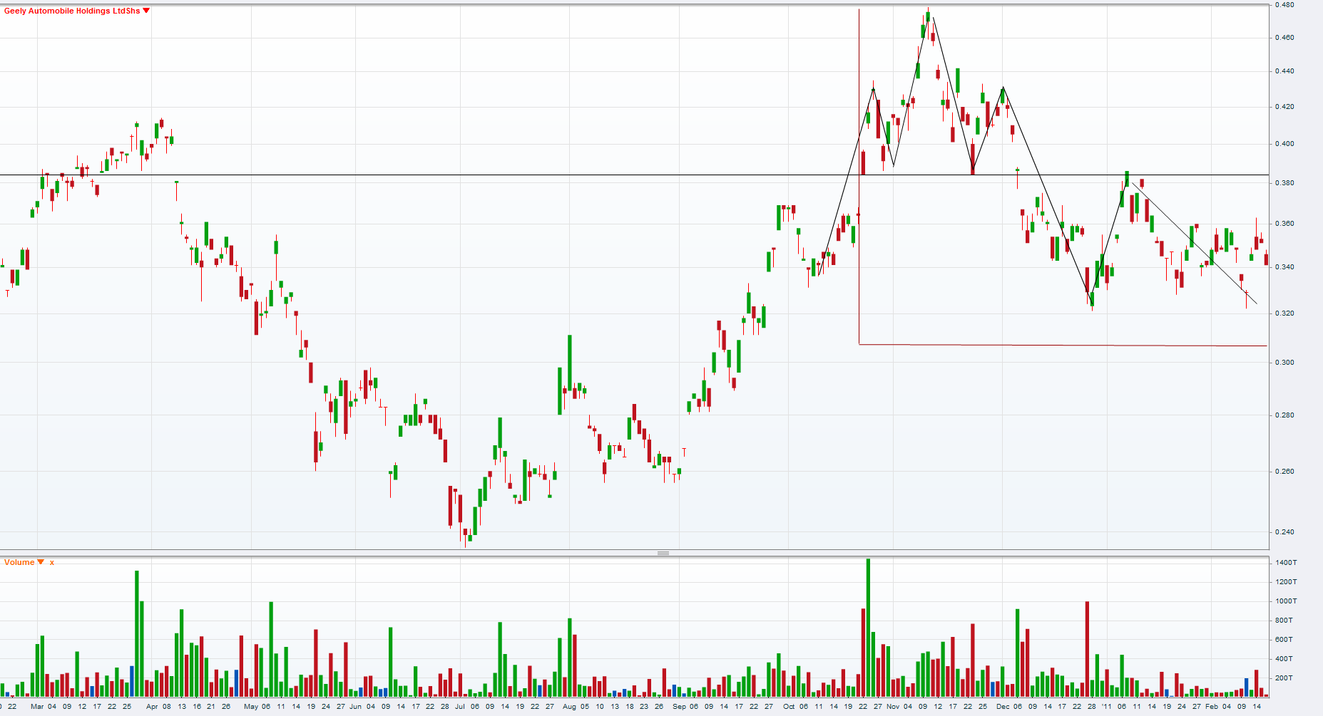
Task: Click the 0.400 price axis label
Action: [x=1284, y=144]
